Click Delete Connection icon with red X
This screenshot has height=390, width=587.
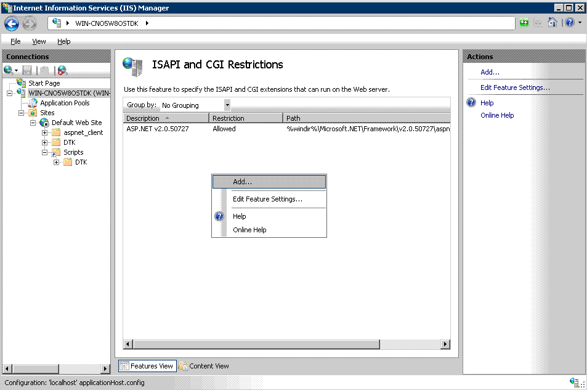[62, 70]
